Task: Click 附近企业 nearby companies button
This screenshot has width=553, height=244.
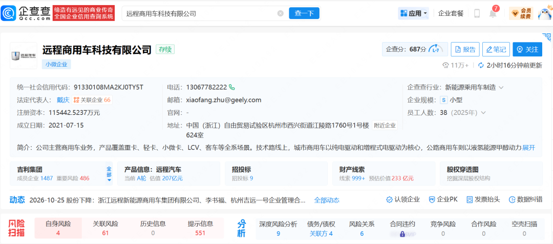Action: tap(385, 126)
